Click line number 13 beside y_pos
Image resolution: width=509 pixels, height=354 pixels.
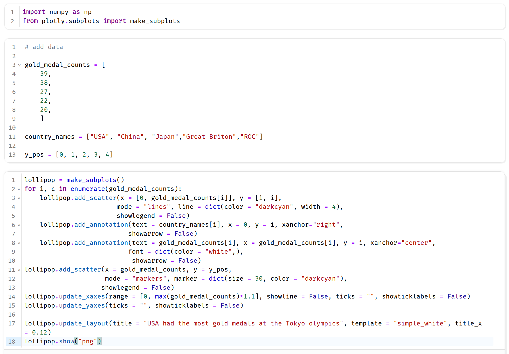click(12, 155)
